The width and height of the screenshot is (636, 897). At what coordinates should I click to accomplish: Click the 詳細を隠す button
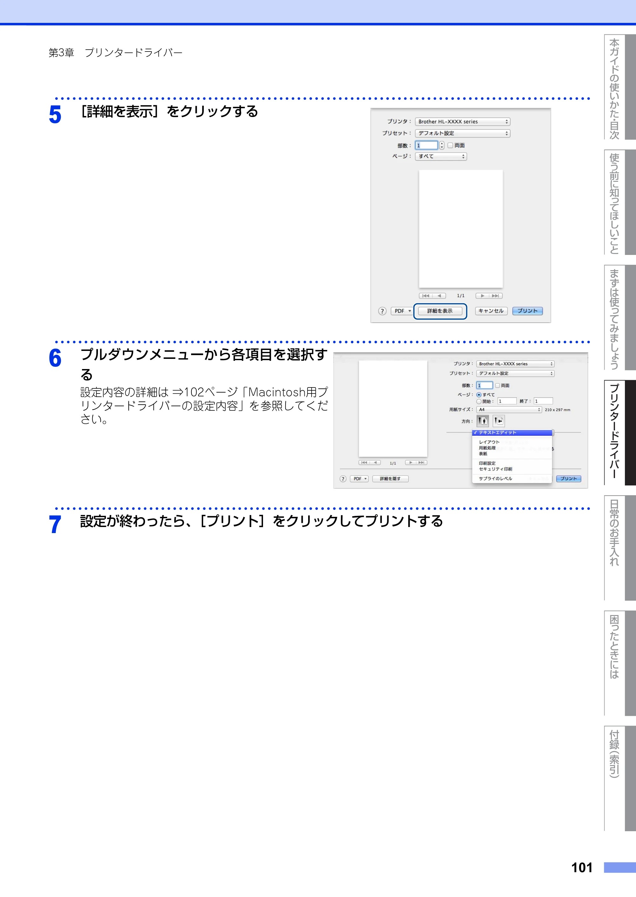point(390,479)
